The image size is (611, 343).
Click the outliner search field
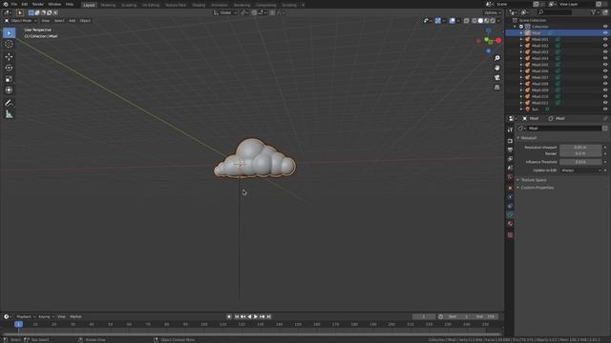[x=554, y=12]
